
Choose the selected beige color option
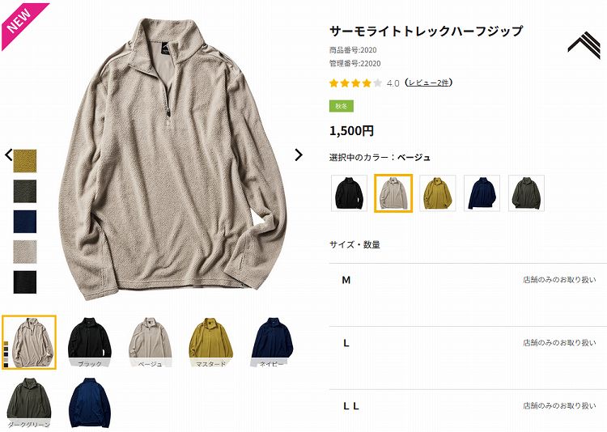tap(393, 193)
